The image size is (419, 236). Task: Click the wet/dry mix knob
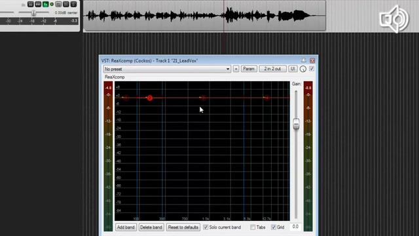click(x=302, y=69)
